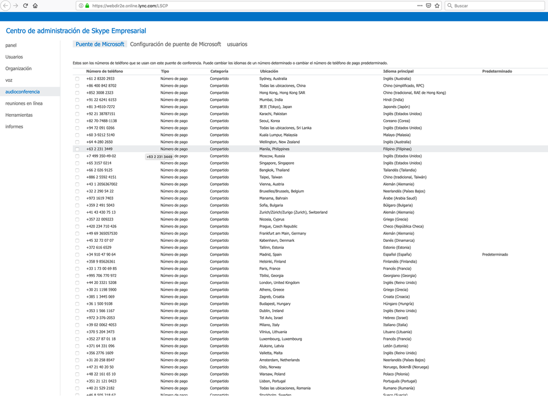Reload the page with refresh icon
This screenshot has width=548, height=403.
[26, 5]
